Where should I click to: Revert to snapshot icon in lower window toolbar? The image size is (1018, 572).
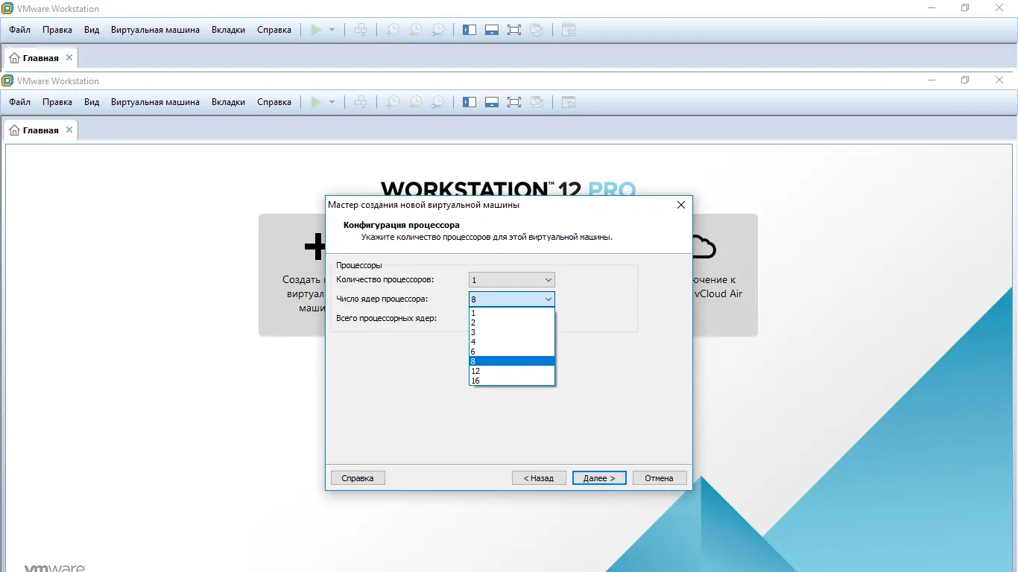pos(415,102)
